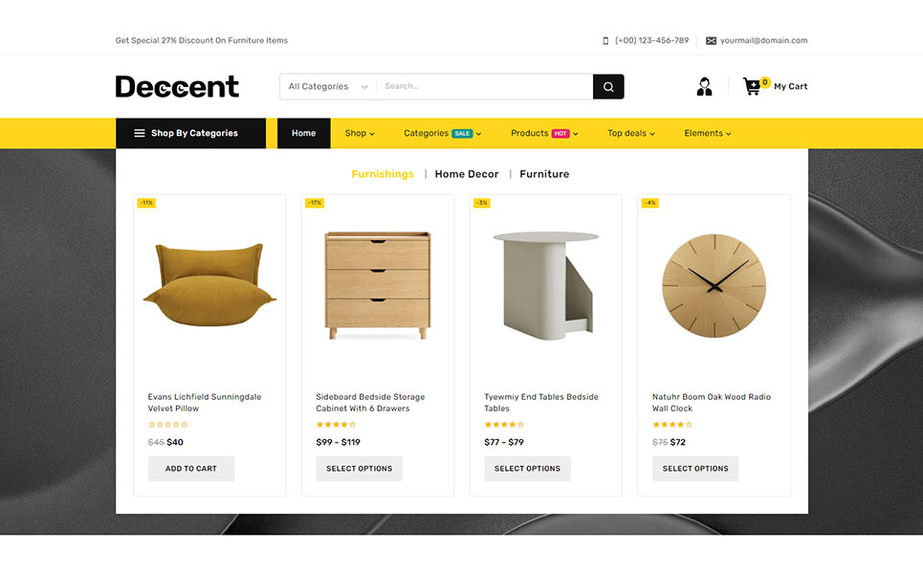Click the envelope email icon
923x574 pixels.
(711, 40)
